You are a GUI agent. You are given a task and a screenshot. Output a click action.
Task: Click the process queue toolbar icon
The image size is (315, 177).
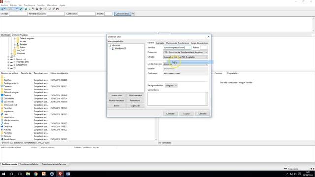point(30,9)
